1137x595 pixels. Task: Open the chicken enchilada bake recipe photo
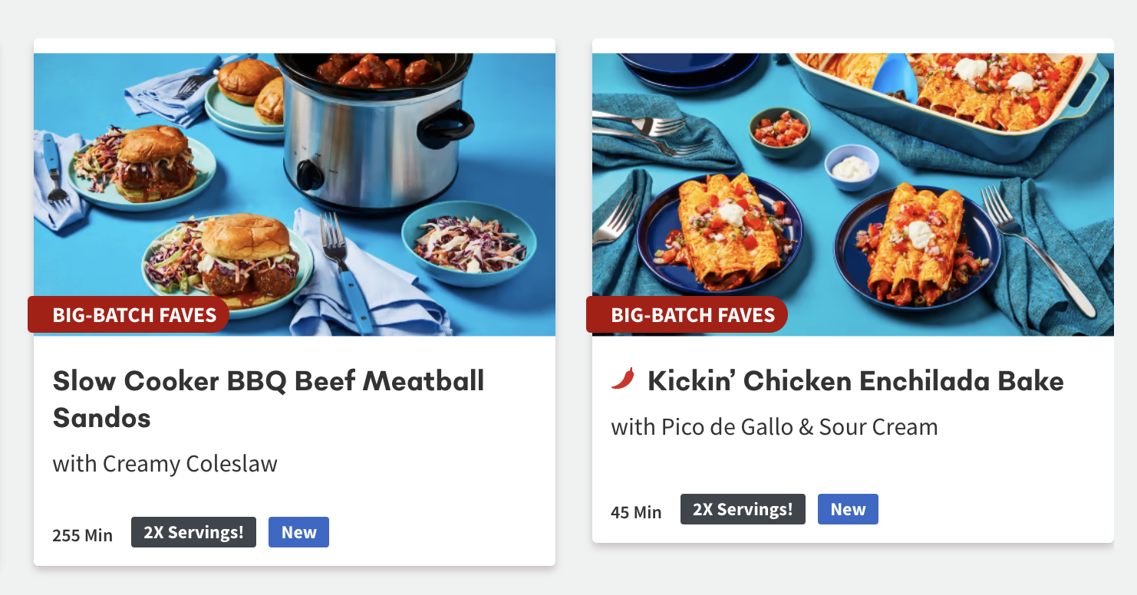point(853,194)
